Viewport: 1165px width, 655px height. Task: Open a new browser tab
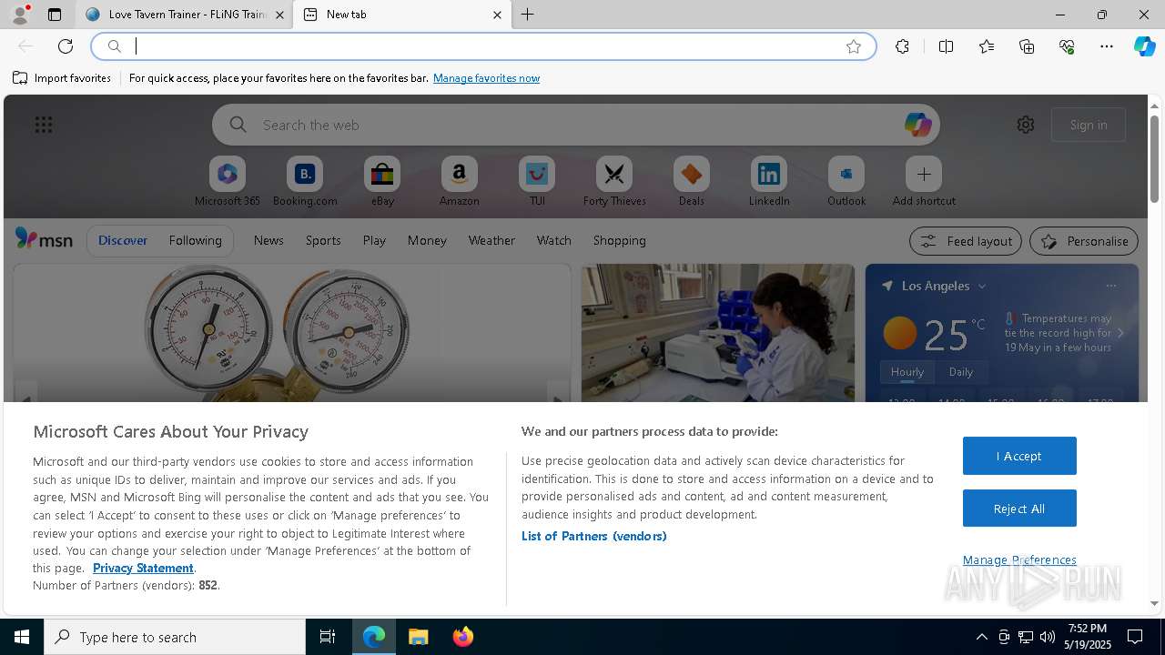click(528, 15)
